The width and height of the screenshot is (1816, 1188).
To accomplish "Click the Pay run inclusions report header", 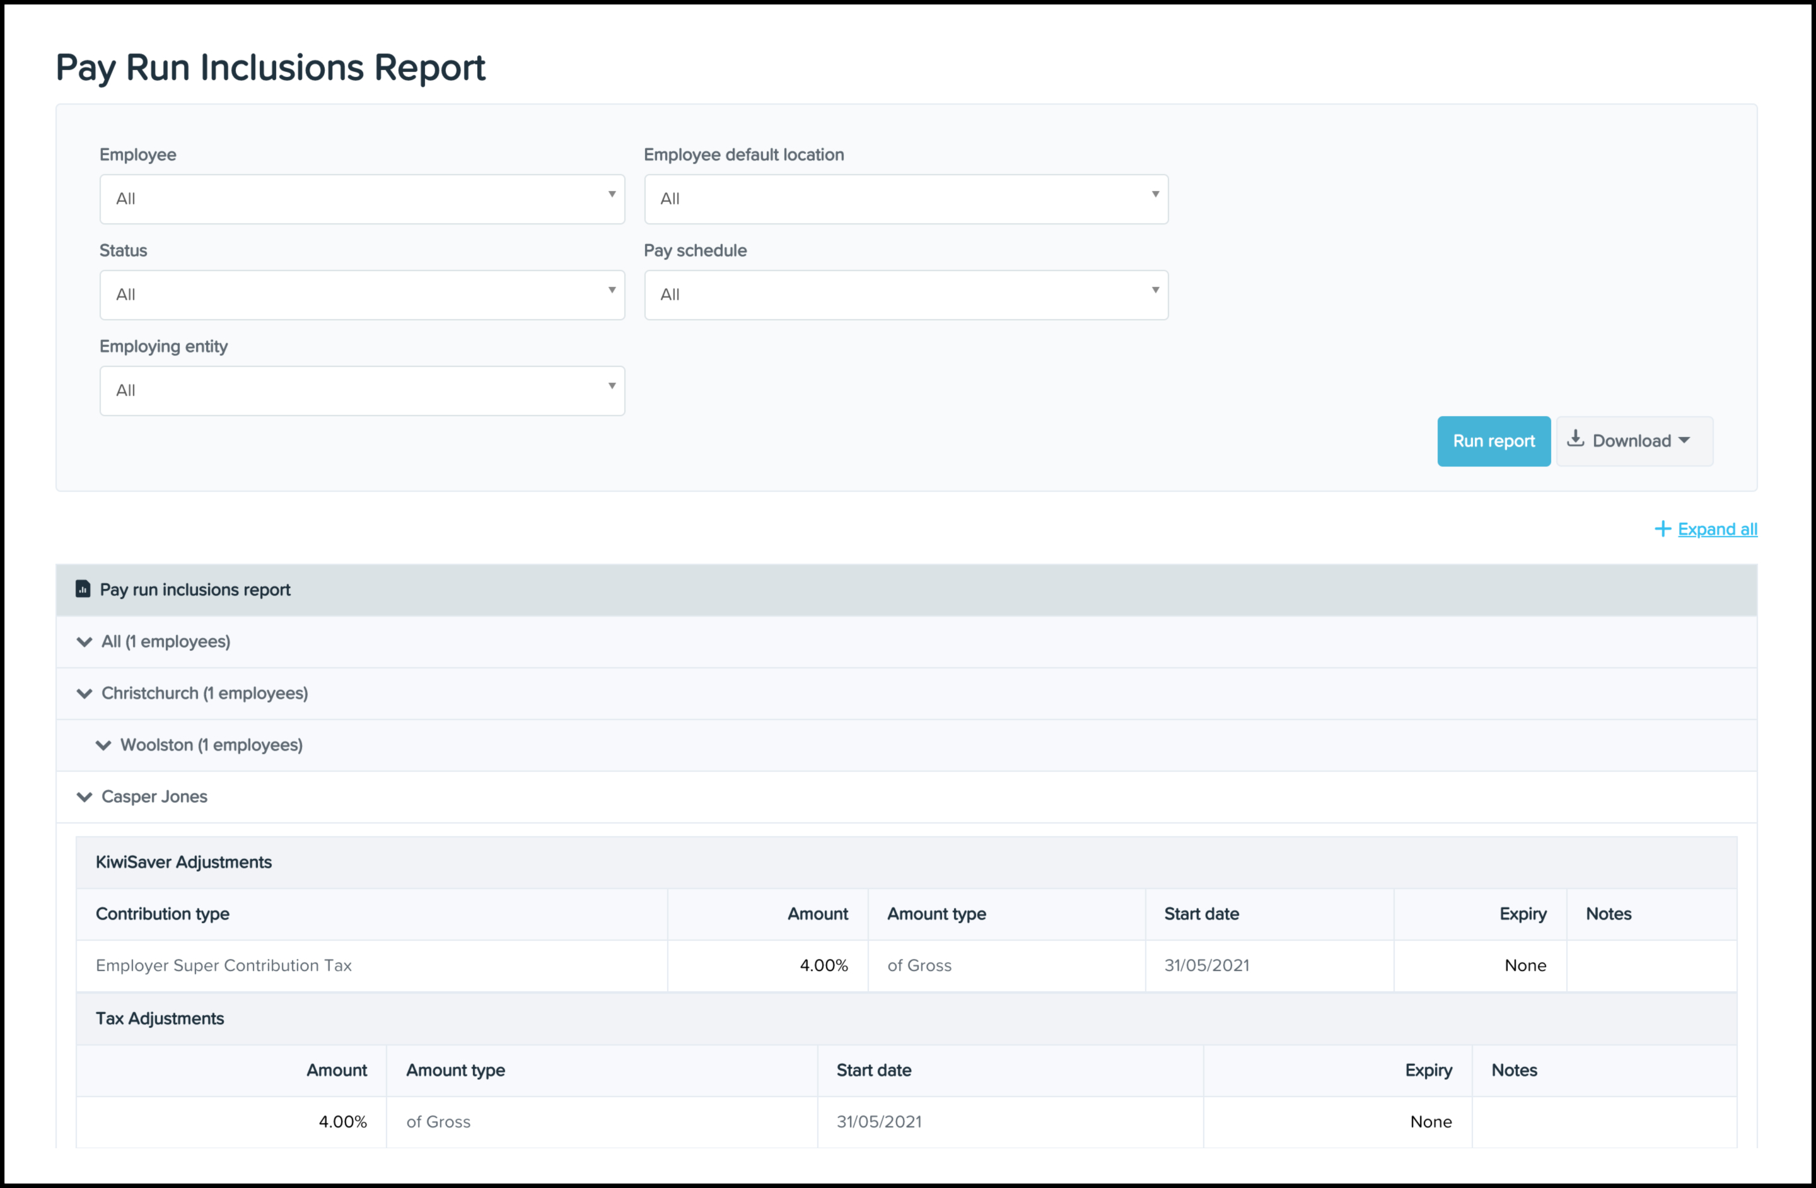I will tap(195, 590).
